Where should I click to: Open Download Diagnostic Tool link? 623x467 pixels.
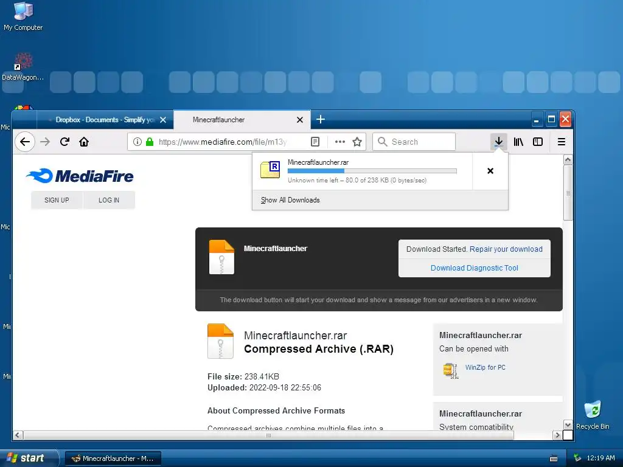pos(475,268)
